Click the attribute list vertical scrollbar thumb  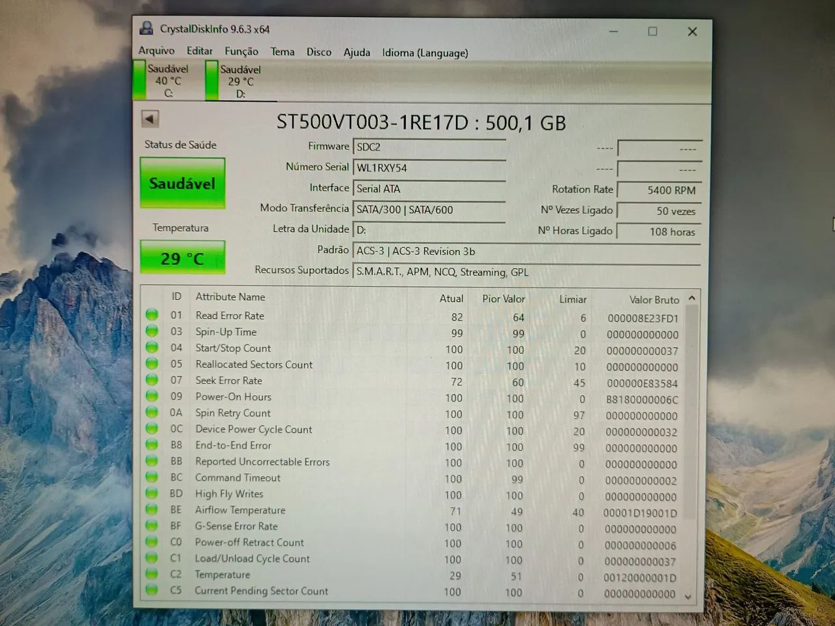pyautogui.click(x=691, y=411)
